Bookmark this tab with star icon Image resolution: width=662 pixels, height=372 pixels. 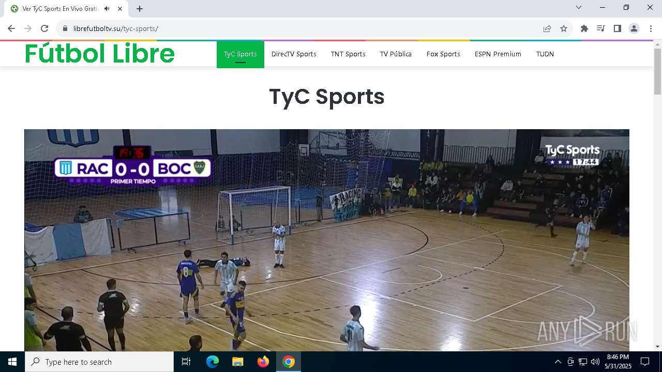(x=564, y=28)
